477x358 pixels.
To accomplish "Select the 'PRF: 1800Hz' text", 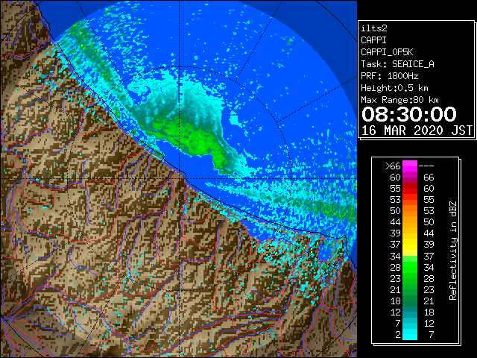I will (389, 76).
